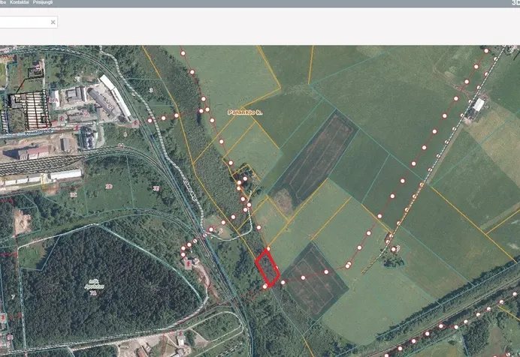Image resolution: width=520 pixels, height=357 pixels.
Task: Switch to the 3D view
Action: coord(516,3)
